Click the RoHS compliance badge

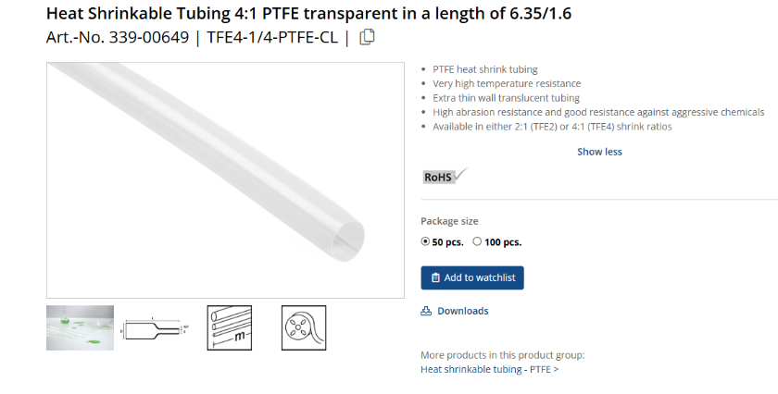(445, 176)
